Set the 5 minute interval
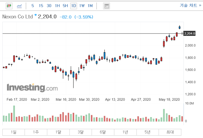This screenshot has width=203, height=138. [x=33, y=6]
